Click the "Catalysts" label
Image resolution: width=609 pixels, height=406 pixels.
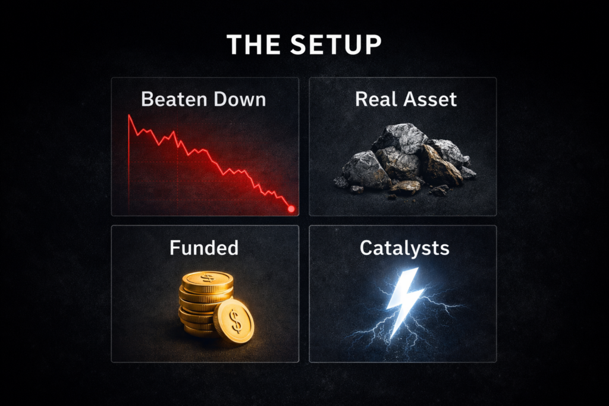pyautogui.click(x=404, y=248)
